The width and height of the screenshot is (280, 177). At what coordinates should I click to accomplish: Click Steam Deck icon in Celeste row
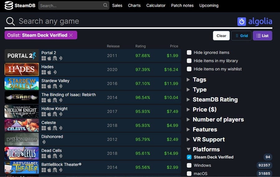point(61,128)
